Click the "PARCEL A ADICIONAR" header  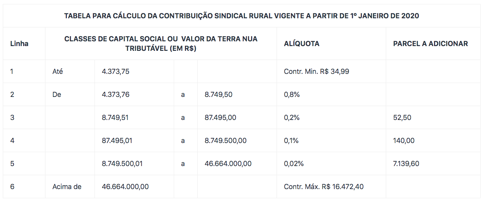[430, 44]
